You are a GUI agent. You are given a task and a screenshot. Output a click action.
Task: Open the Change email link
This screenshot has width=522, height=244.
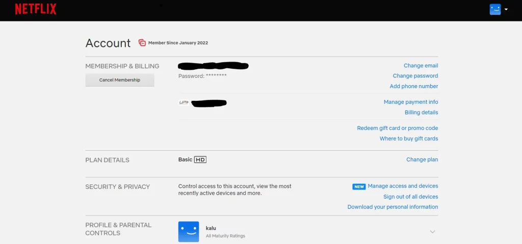pos(421,66)
